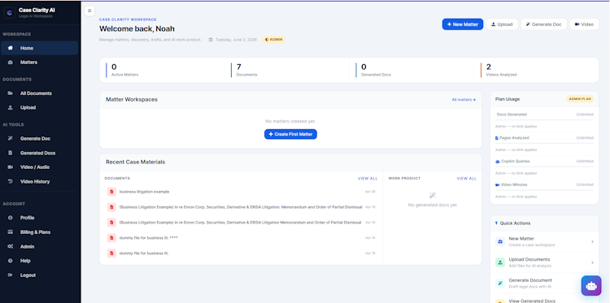The height and width of the screenshot is (303, 610).
Task: Click the New Matter briefcase icon in Quick Actions
Action: point(500,241)
